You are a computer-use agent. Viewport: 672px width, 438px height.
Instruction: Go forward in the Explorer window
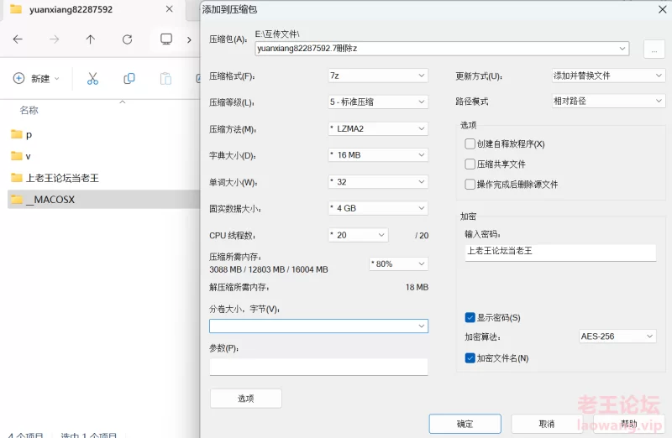tap(54, 39)
